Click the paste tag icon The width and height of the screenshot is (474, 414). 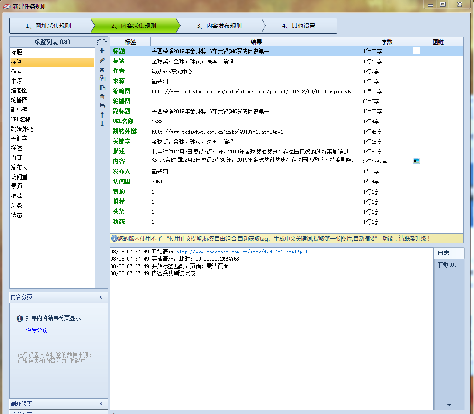[x=102, y=88]
